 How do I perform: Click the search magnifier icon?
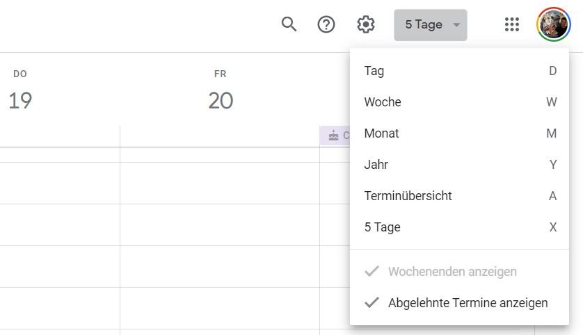click(x=289, y=24)
